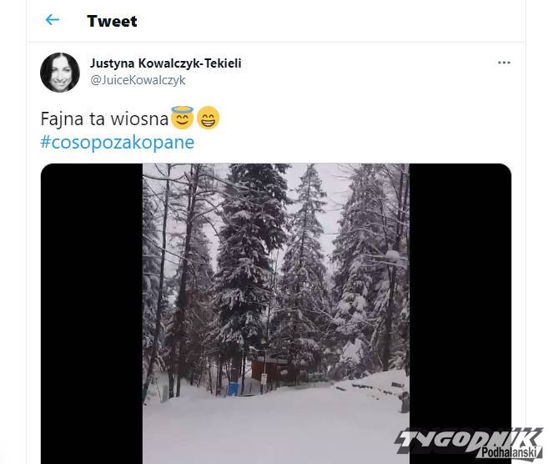Click the grinning face emoji

point(209,118)
